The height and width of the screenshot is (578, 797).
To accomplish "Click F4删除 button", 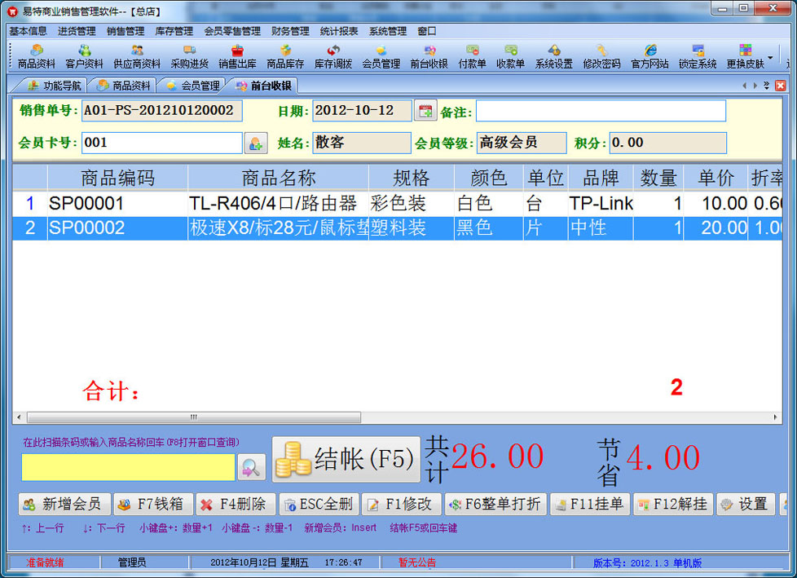I will pyautogui.click(x=236, y=505).
